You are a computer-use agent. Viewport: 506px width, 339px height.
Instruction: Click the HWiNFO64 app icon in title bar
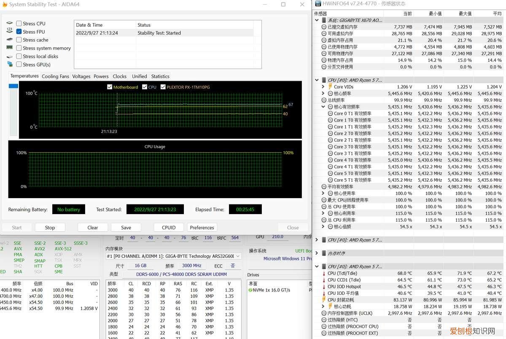318,3
